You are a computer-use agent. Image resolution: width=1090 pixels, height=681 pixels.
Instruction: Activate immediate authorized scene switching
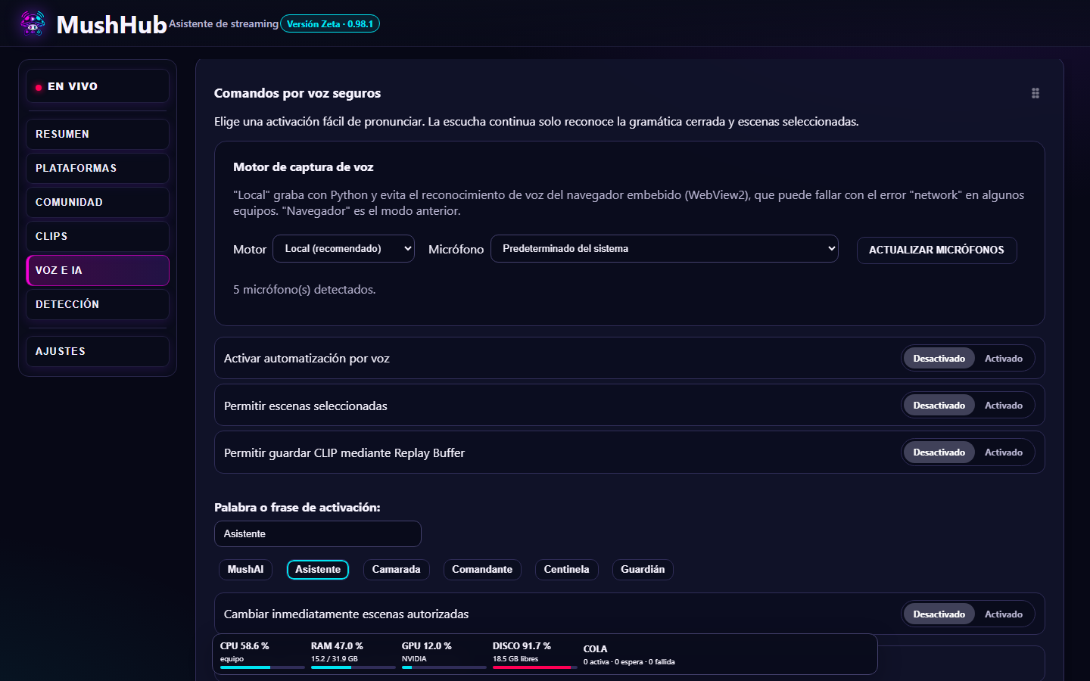click(1004, 614)
